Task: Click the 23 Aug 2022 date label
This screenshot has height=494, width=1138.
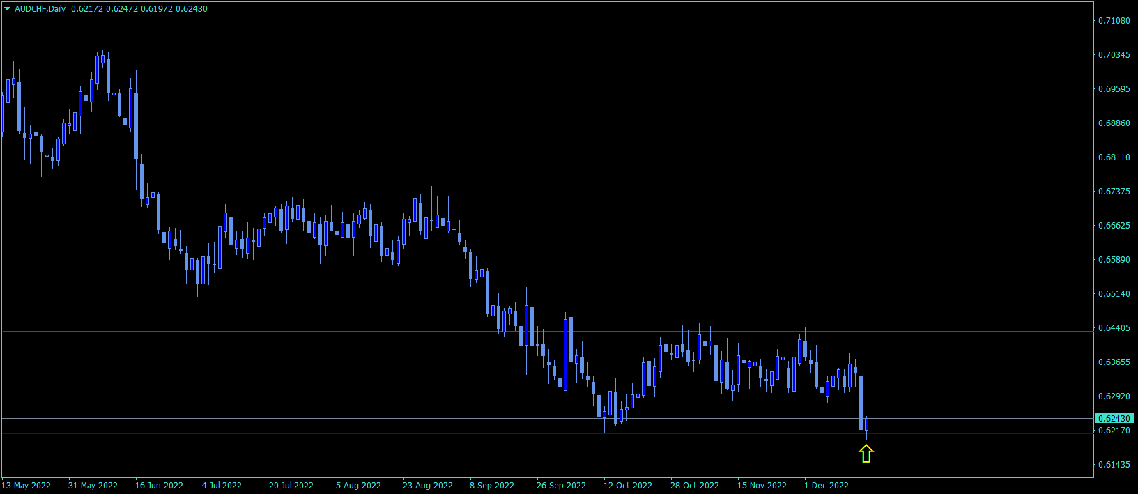Action: [x=428, y=486]
